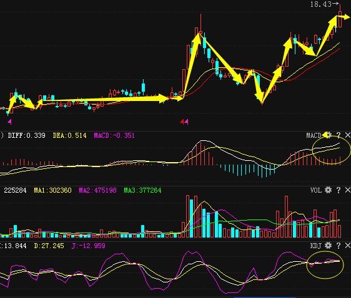This screenshot has width=351, height=298.
Task: Select the DEA:0.514 yellow label
Action: [69, 135]
